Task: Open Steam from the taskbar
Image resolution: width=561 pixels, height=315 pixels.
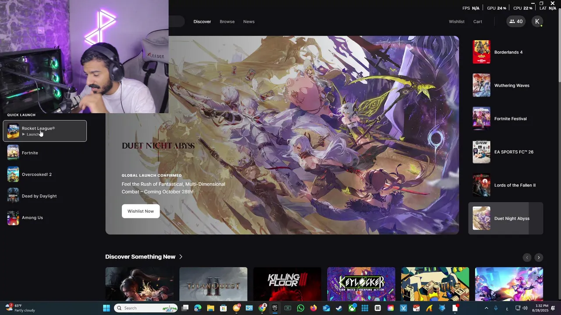Action: [339, 308]
